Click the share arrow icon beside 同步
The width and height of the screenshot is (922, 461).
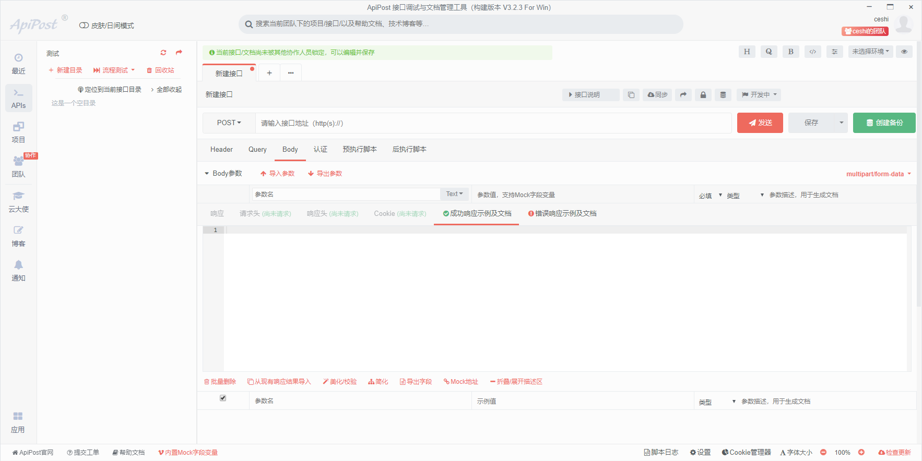(x=683, y=95)
